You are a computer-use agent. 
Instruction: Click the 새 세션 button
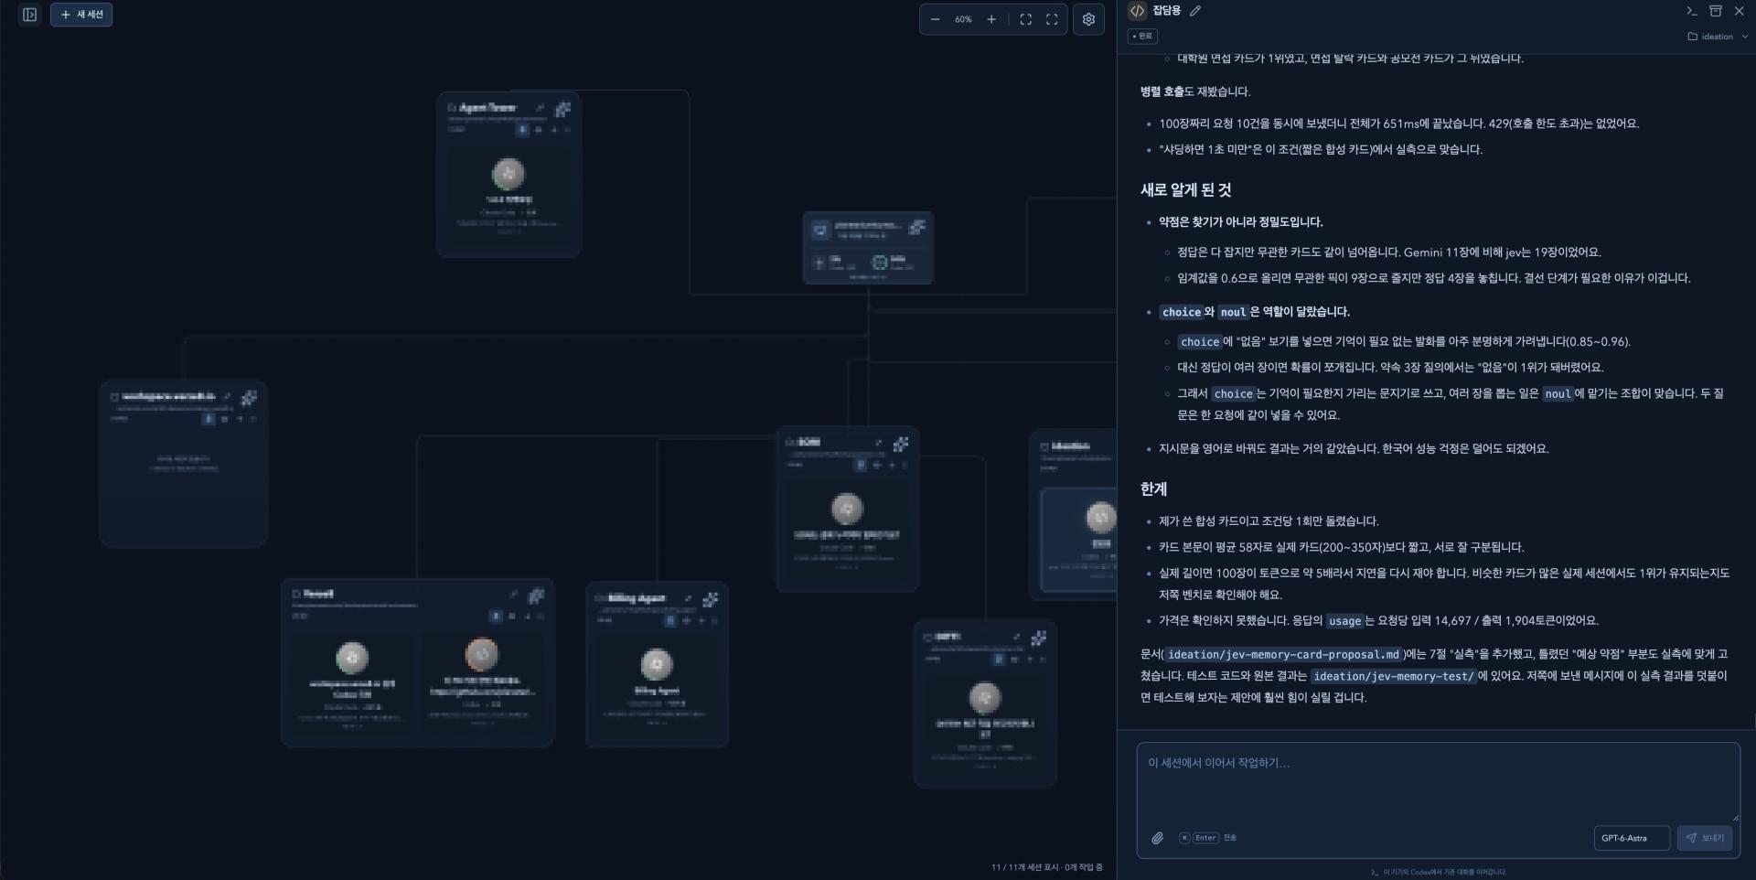(81, 15)
